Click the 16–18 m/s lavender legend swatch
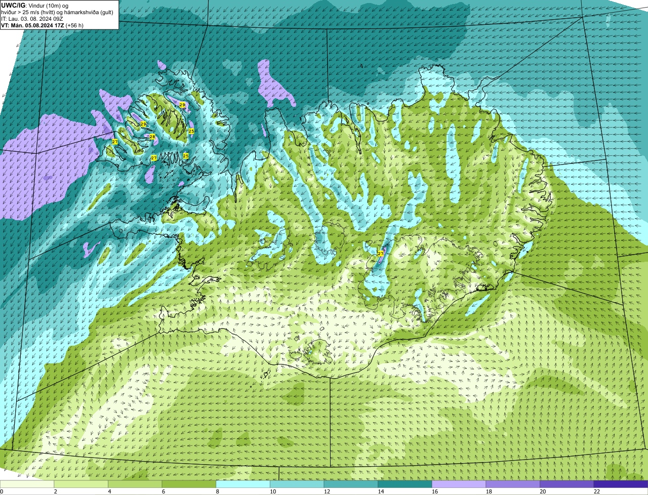Image resolution: width=648 pixels, height=495 pixels. point(459,484)
